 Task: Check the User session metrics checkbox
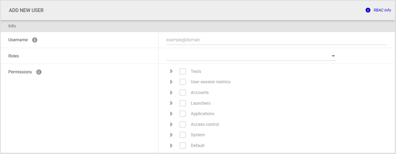point(183,82)
